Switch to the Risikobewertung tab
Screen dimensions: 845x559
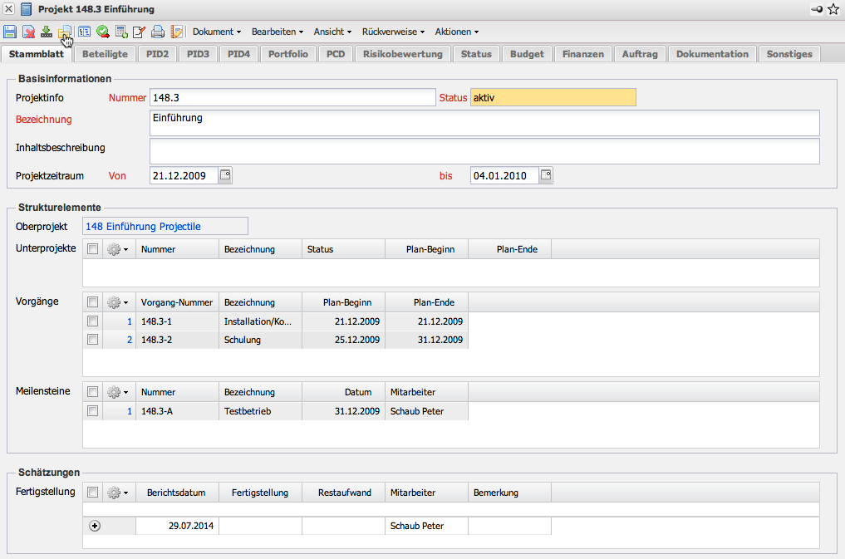403,54
